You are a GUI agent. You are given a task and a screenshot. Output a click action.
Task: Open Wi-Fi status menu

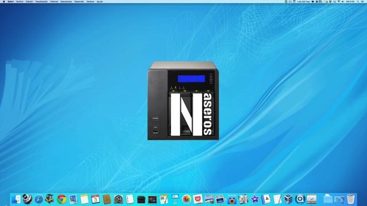[x=339, y=1]
